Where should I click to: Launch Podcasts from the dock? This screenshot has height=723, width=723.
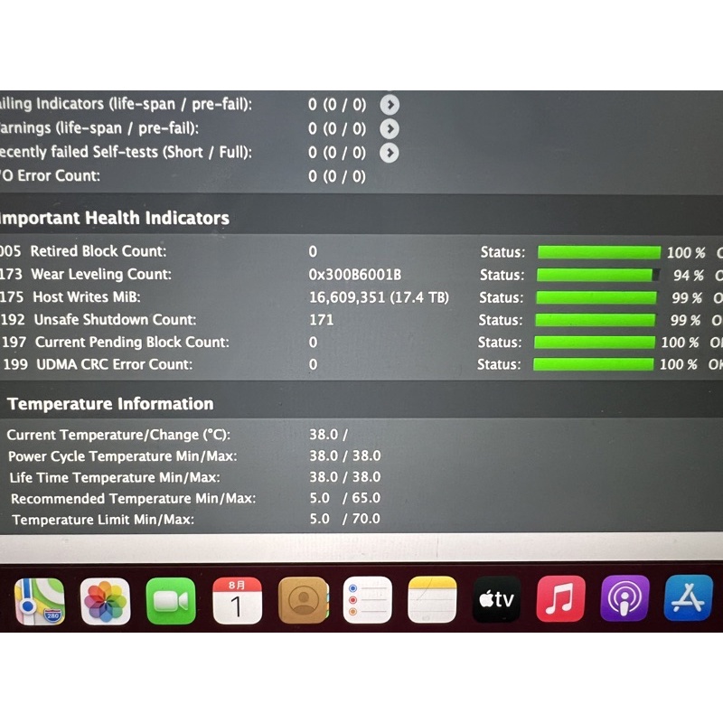coord(624,598)
